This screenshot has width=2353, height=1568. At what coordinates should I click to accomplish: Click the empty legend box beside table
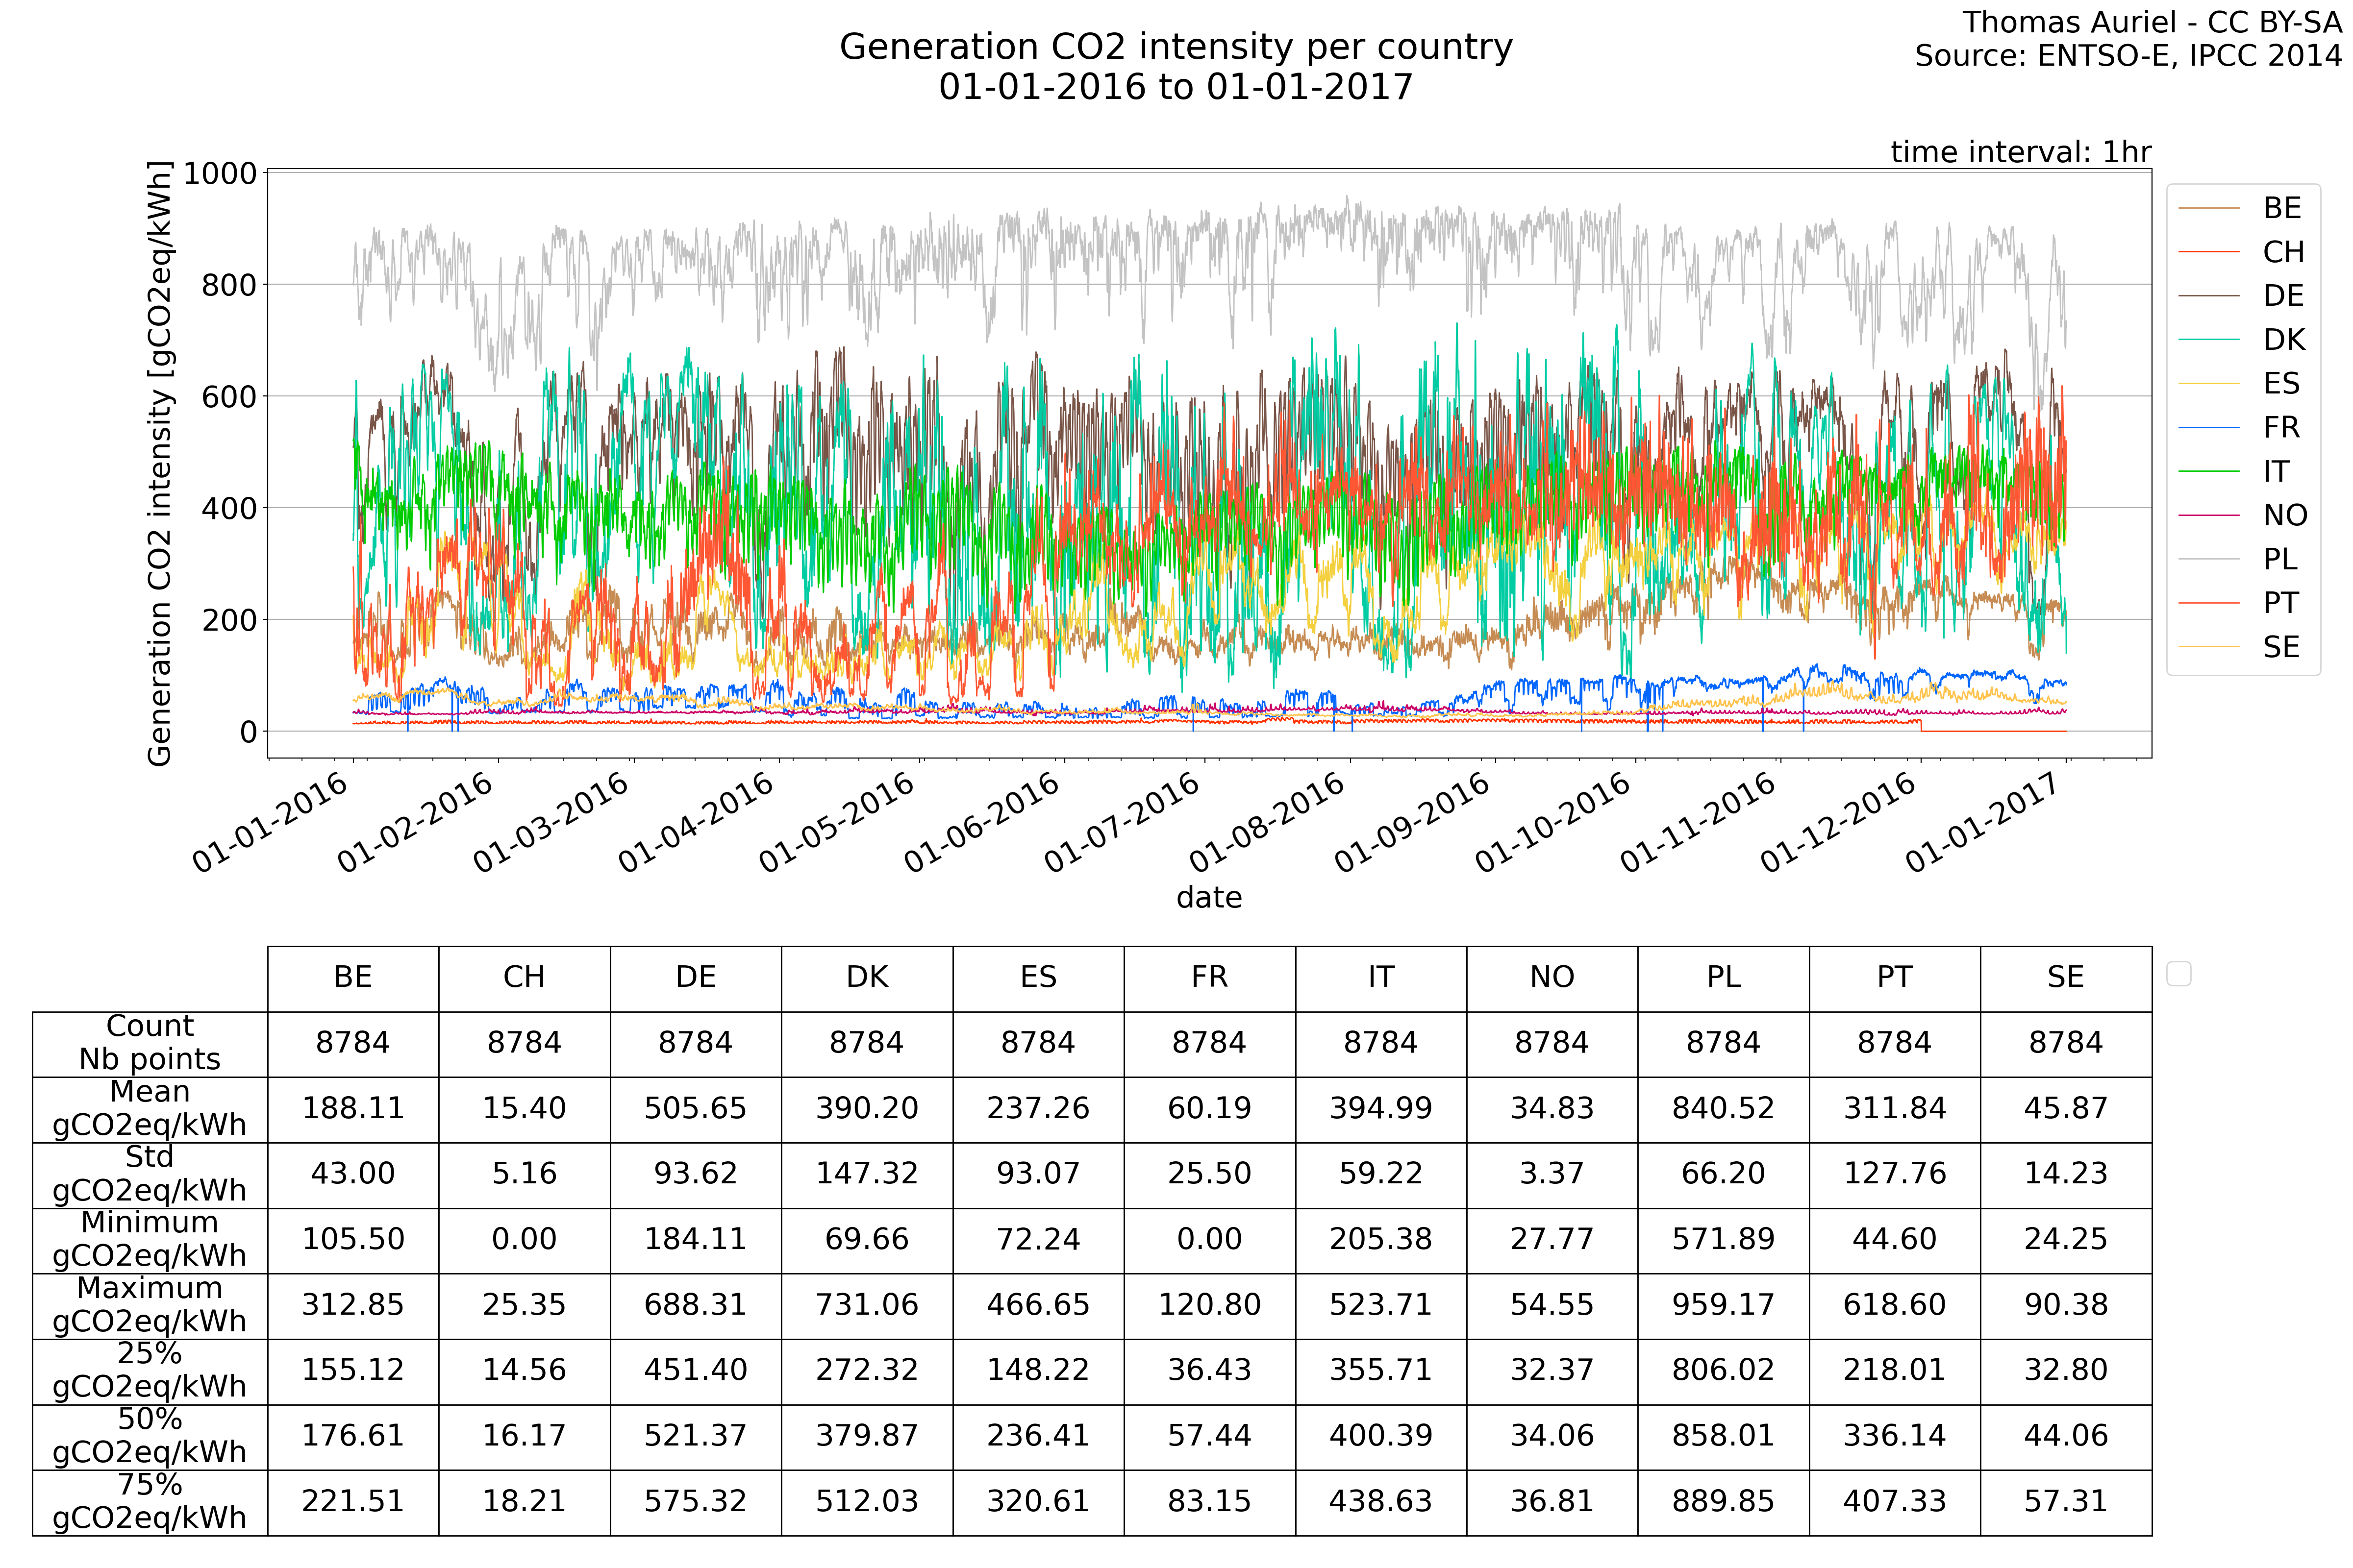click(2178, 973)
